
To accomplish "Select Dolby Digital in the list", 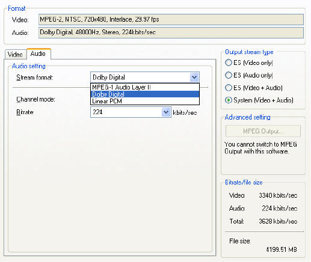I will click(145, 94).
